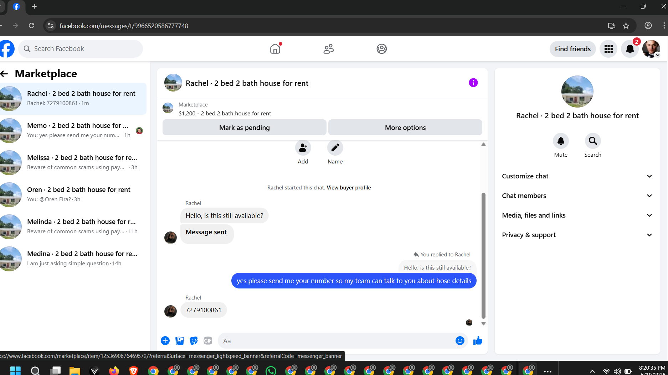Show hidden system tray icons chevron
This screenshot has width=668, height=375.
point(592,371)
